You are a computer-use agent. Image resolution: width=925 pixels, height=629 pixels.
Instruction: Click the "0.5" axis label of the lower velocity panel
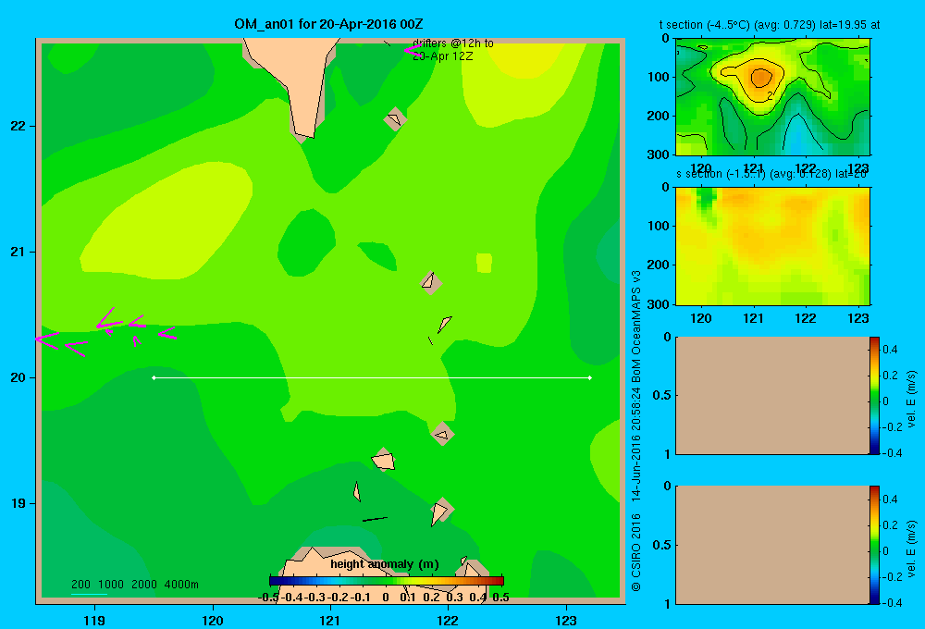pyautogui.click(x=662, y=545)
